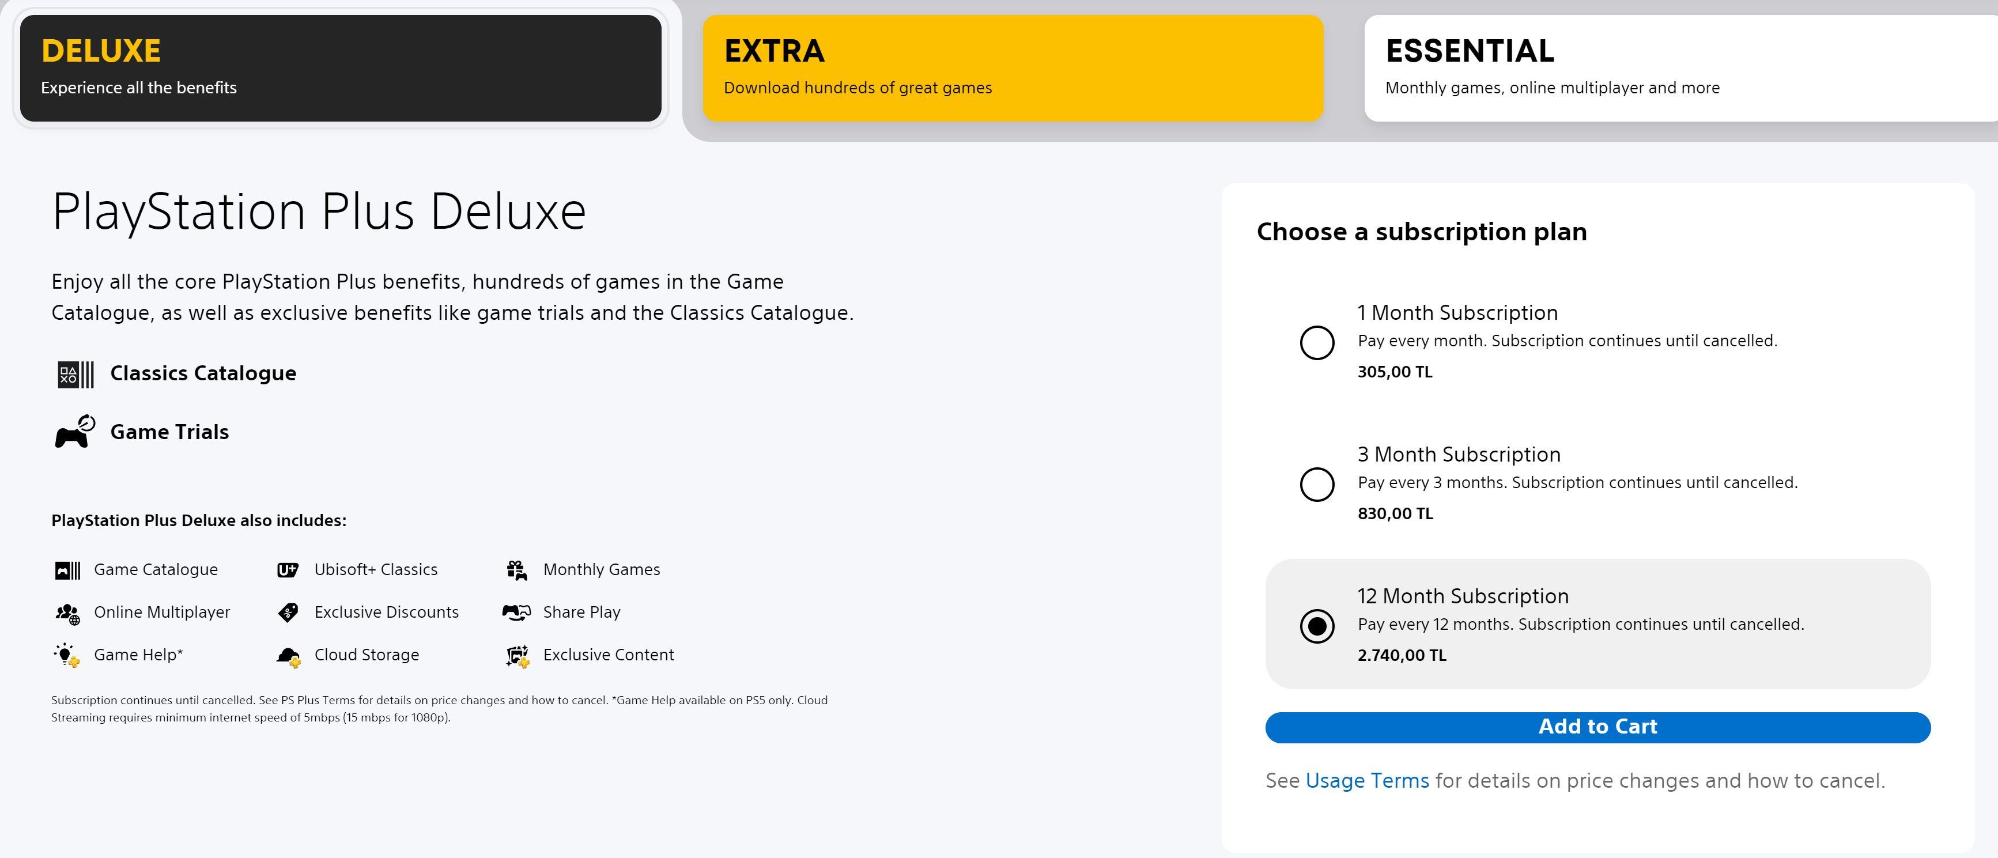Screen dimensions: 1998x858
Task: Click the Online Multiplayer icon
Action: point(67,613)
